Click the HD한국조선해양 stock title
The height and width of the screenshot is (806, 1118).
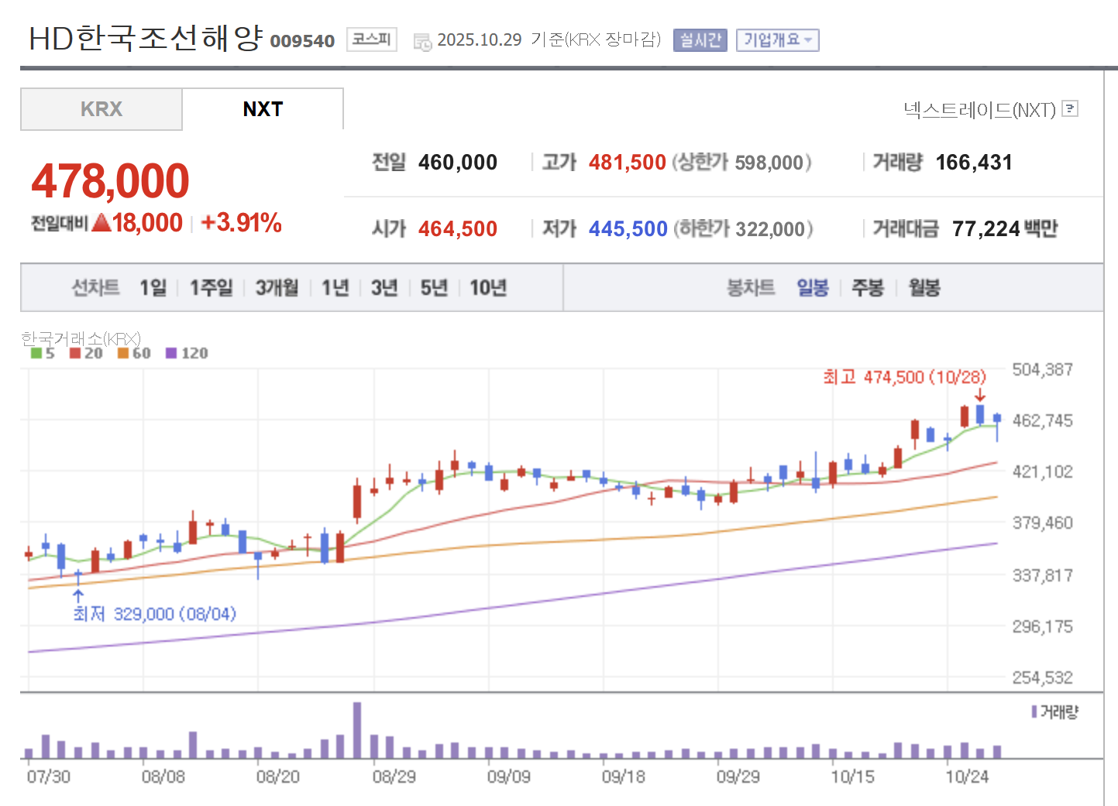pyautogui.click(x=146, y=38)
